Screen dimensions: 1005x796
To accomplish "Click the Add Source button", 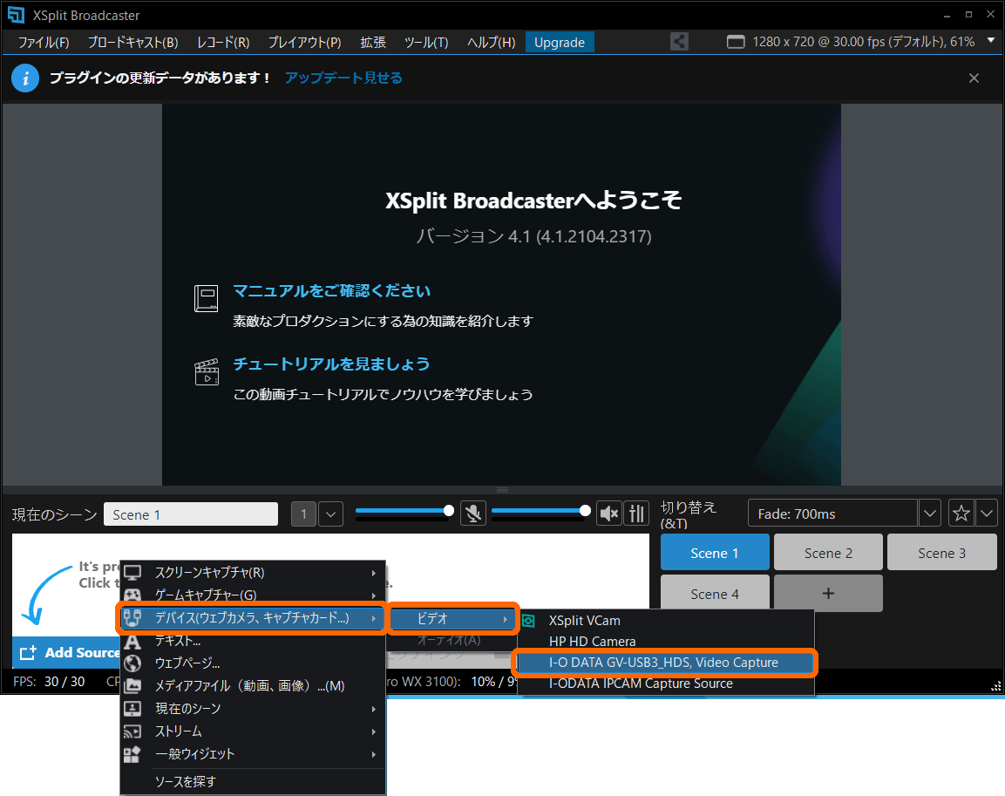I will point(67,652).
